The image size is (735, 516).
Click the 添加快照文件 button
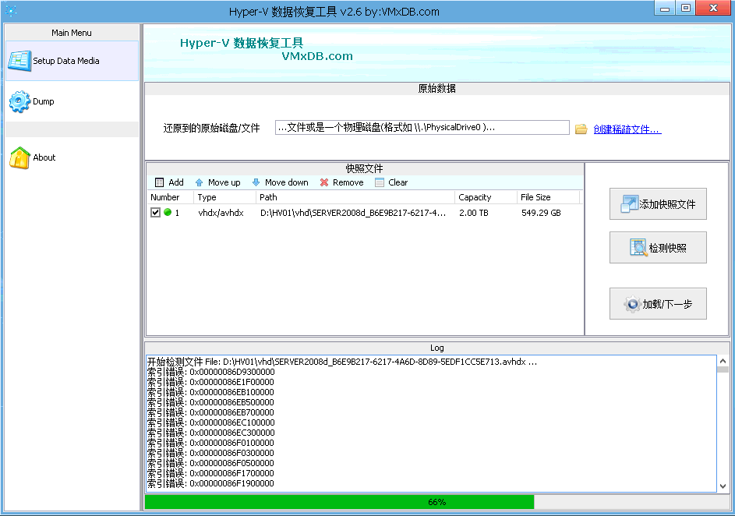point(658,204)
